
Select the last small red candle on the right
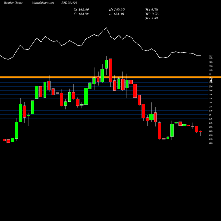201,131
